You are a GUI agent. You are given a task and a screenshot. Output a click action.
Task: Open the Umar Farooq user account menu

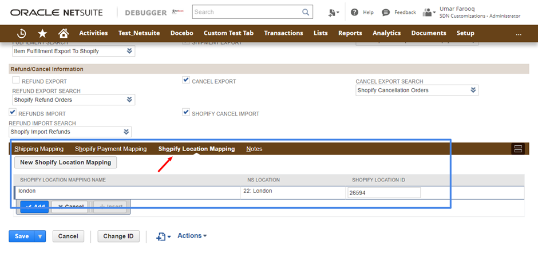click(480, 13)
